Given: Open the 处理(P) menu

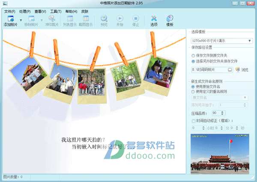Looking at the screenshot, I should coord(25,12).
